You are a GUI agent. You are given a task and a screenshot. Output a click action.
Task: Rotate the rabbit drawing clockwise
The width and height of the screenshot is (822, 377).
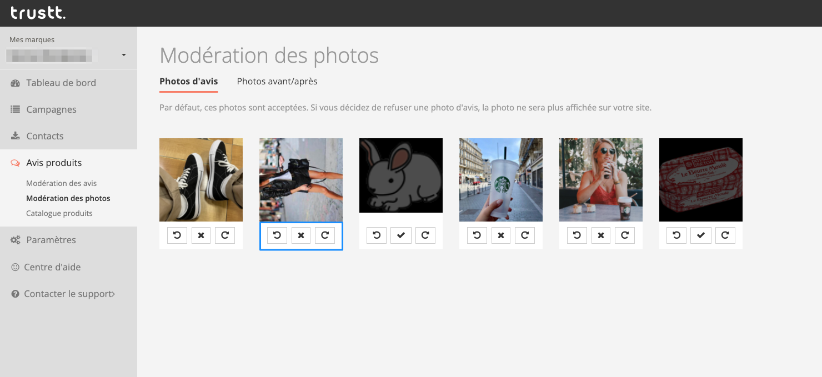[425, 235]
